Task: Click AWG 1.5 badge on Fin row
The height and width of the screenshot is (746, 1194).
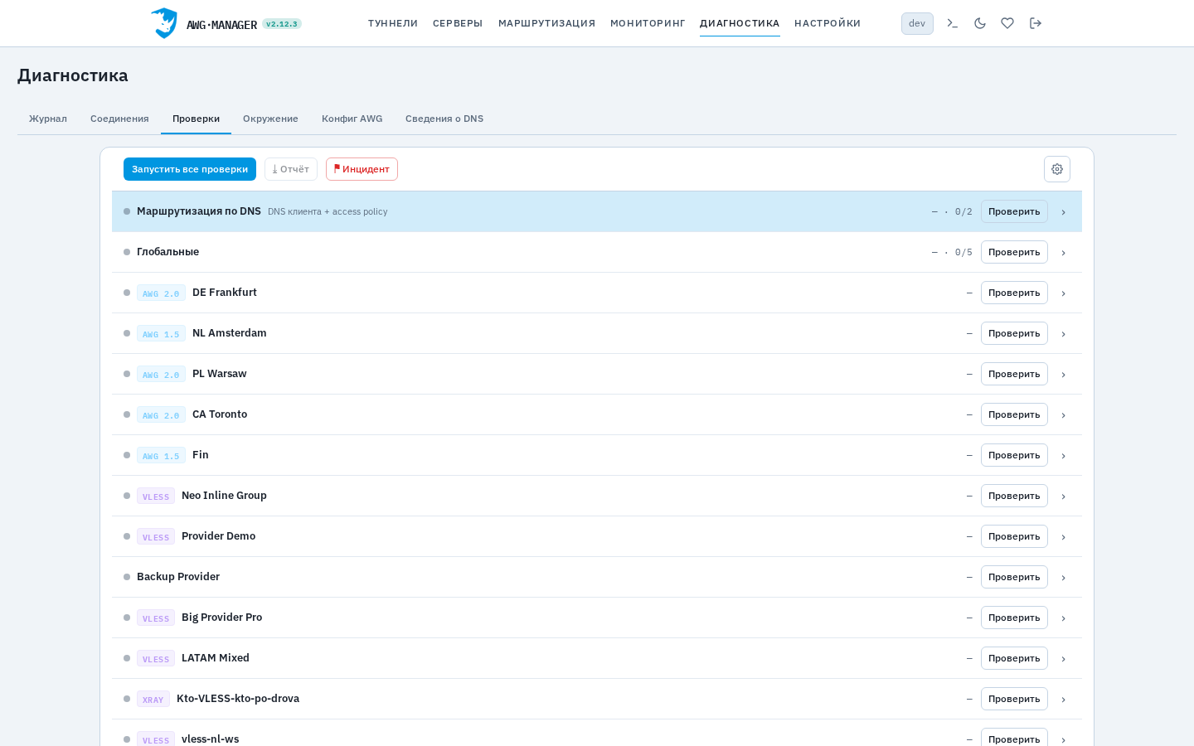Action: [x=161, y=455]
